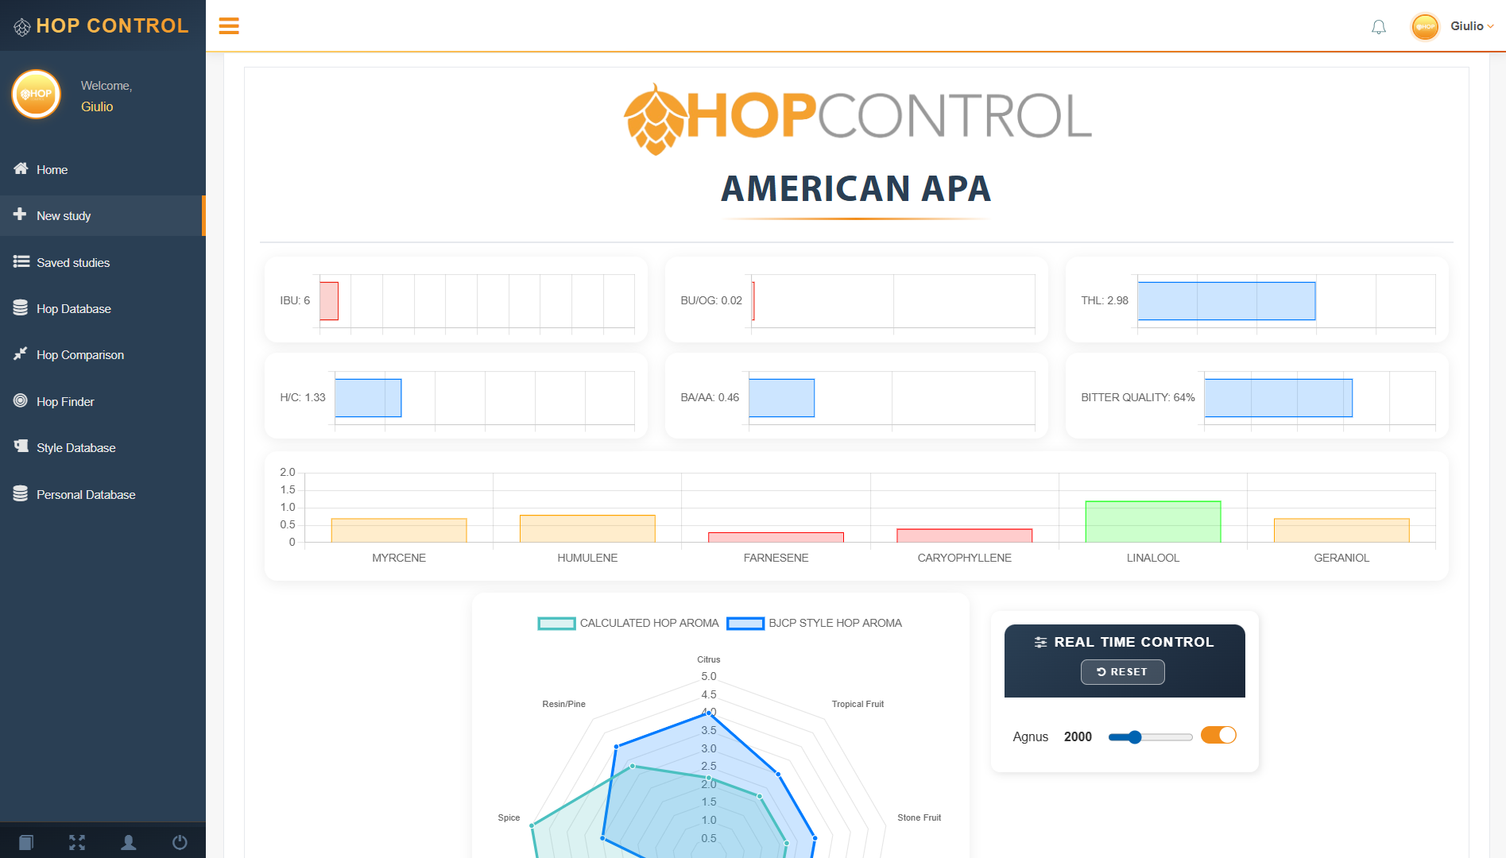Click the Linalool bar in chart

click(x=1153, y=522)
